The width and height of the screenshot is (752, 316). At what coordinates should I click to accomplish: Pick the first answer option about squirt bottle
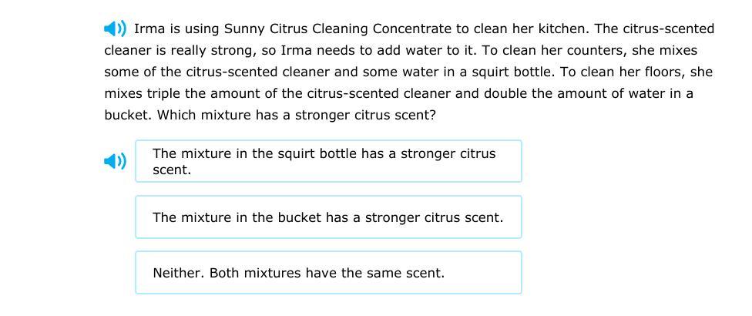click(x=328, y=161)
